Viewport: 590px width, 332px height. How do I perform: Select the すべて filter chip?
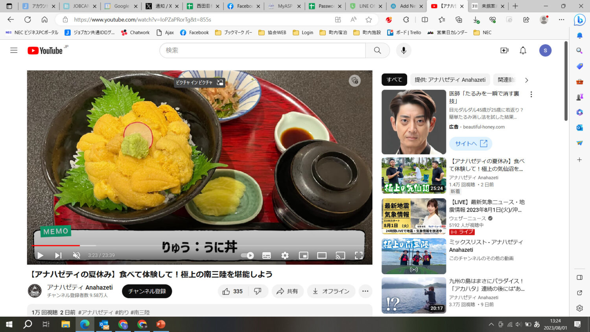[x=394, y=80]
